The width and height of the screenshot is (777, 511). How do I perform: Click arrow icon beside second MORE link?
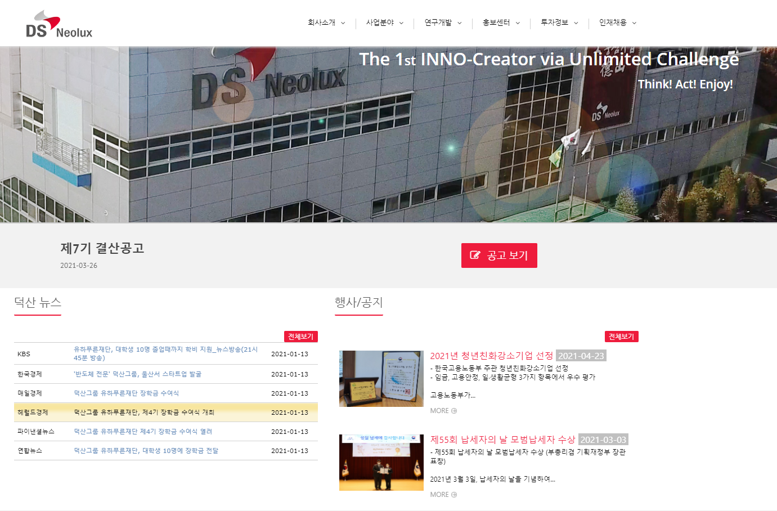454,495
